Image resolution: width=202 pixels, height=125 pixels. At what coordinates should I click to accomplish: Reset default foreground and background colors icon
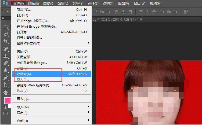pyautogui.click(x=5, y=107)
